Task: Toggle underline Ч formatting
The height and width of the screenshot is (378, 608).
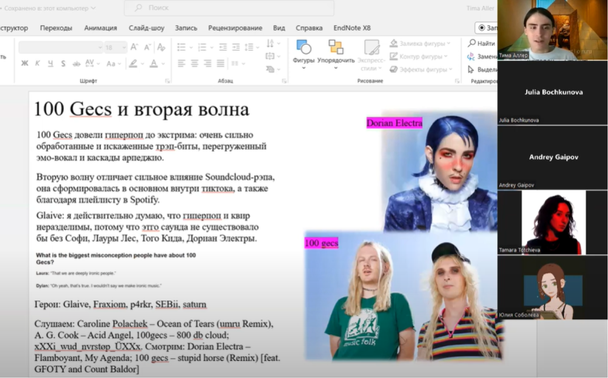Action: [x=51, y=63]
